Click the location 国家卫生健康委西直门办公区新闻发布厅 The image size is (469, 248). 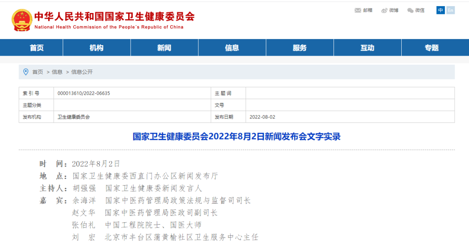[x=145, y=176]
